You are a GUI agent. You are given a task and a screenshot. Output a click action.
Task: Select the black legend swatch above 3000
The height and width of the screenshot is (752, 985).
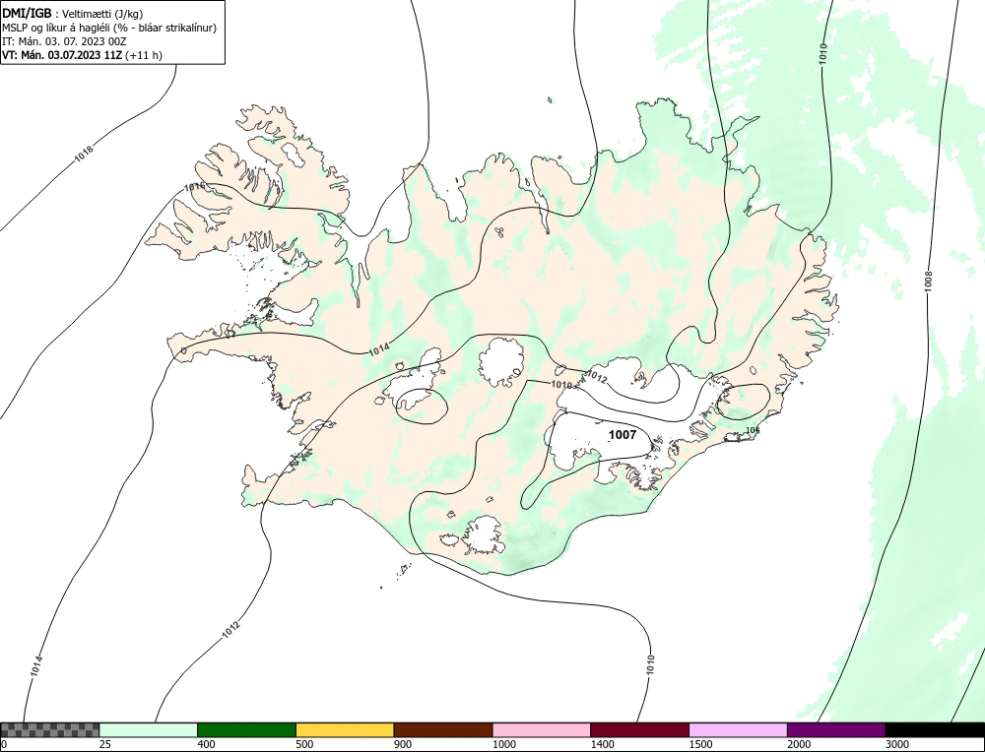click(x=935, y=729)
